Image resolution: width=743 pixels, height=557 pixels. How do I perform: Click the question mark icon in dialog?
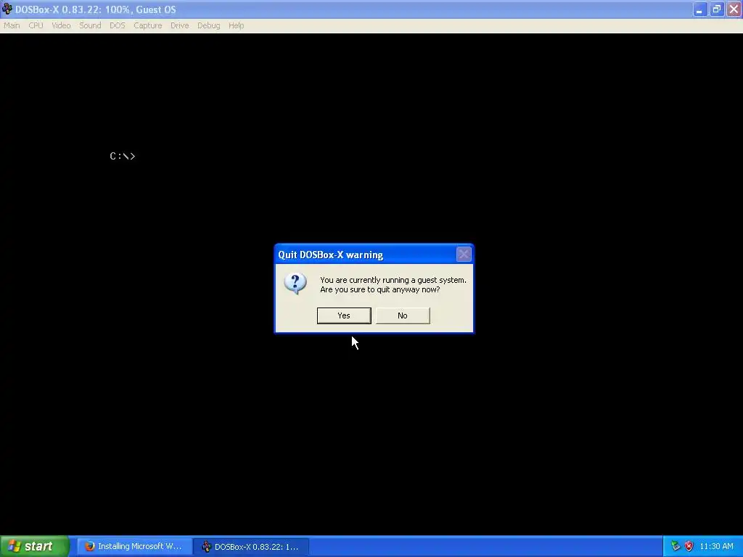click(295, 284)
